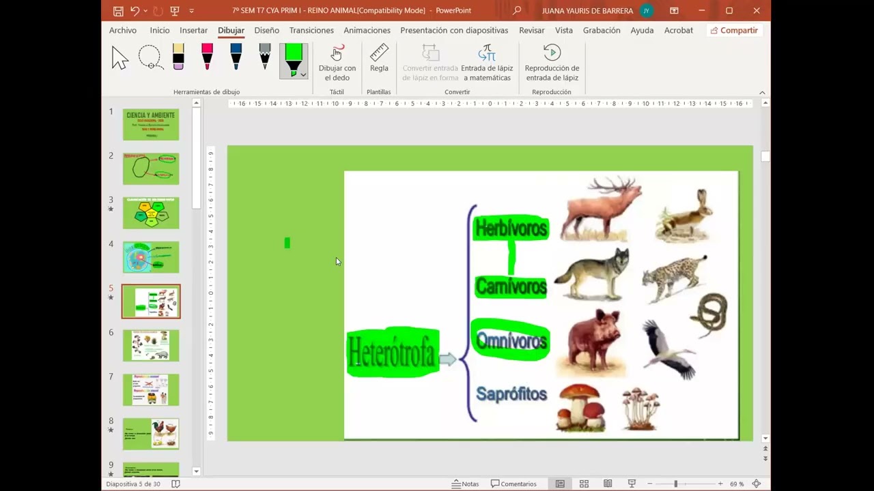Toggle the Notas pane

click(x=465, y=483)
